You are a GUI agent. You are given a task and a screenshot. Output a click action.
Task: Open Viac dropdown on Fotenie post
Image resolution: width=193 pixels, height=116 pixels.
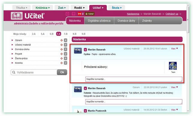pos(174,87)
